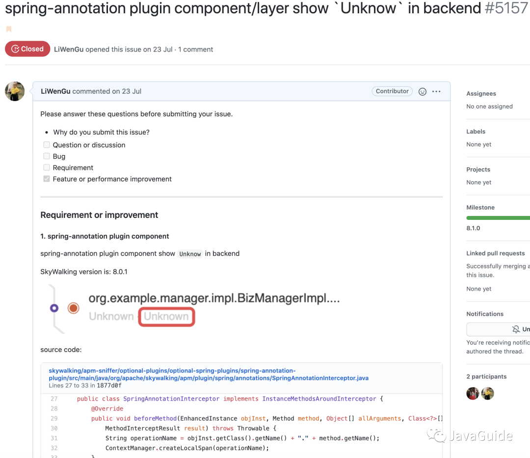This screenshot has width=530, height=458.
Task: Click the highlighted Unknown screenshot image
Action: [167, 317]
